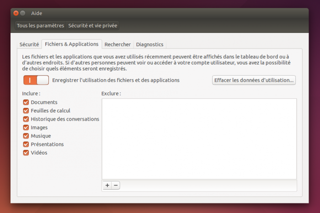Image resolution: width=320 pixels, height=213 pixels.
Task: Uncheck the Images checkbox
Action: pos(26,128)
